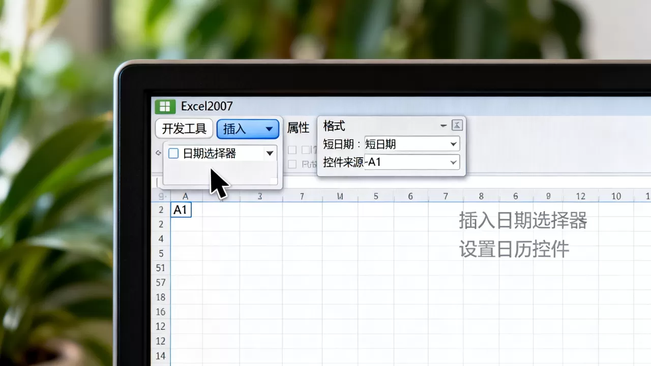The height and width of the screenshot is (366, 651).
Task: Select column header 9
Action: [x=548, y=196]
